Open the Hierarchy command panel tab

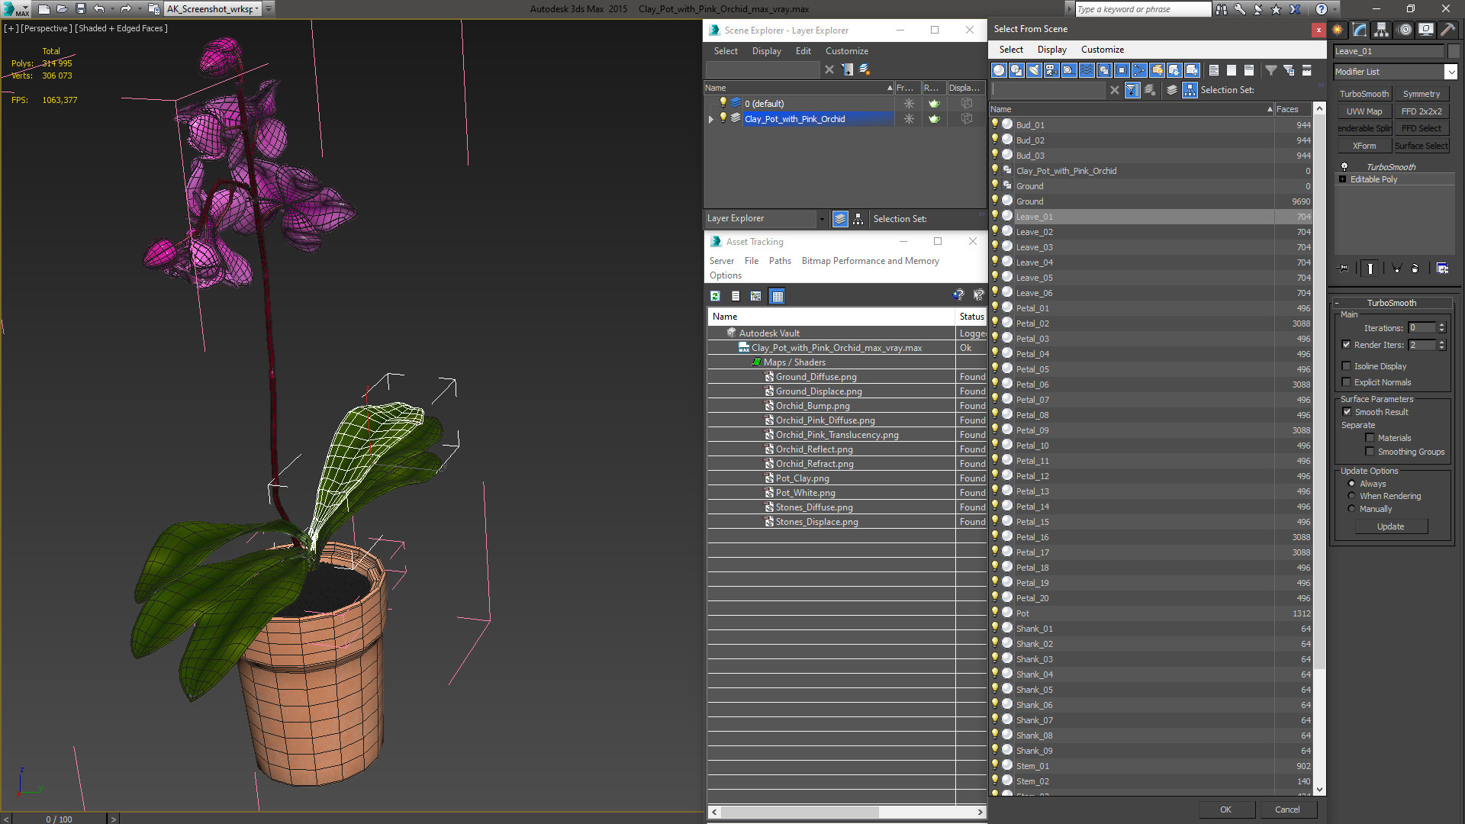[1382, 30]
